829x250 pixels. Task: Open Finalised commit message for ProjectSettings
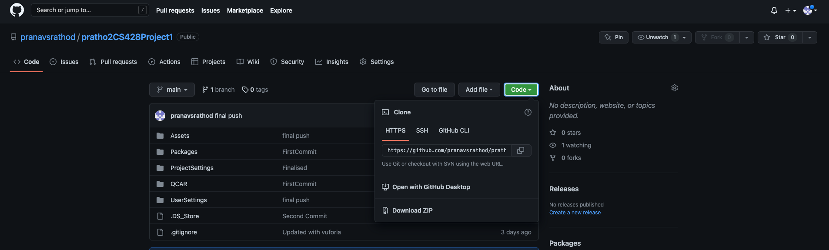point(294,168)
